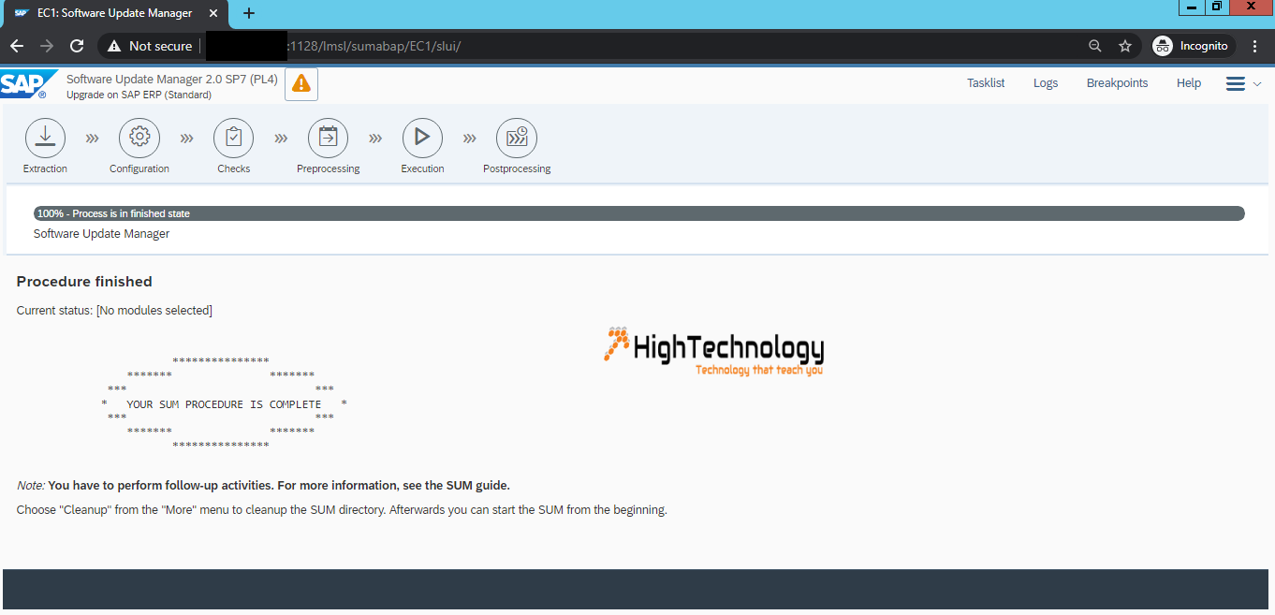Click the Upgrade on SAP ERP (Standard) subtitle
1275x615 pixels.
coord(139,95)
